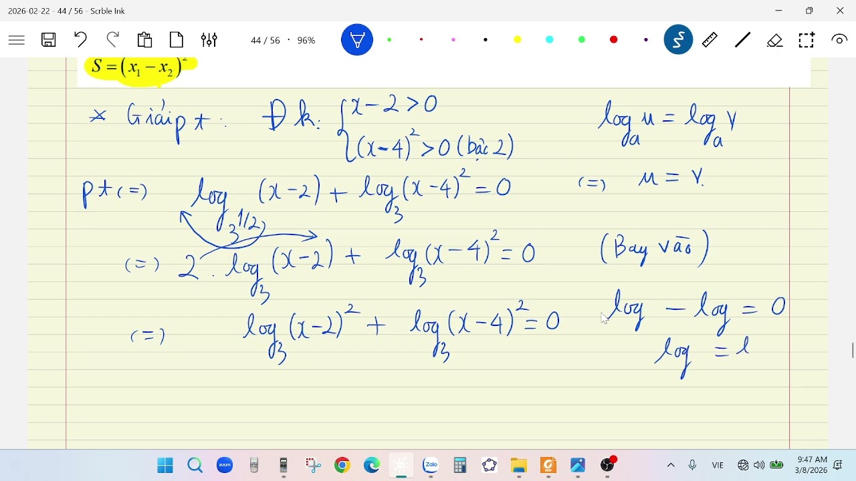Image resolution: width=856 pixels, height=481 pixels.
Task: Pick the small green pen color
Action: pos(389,40)
